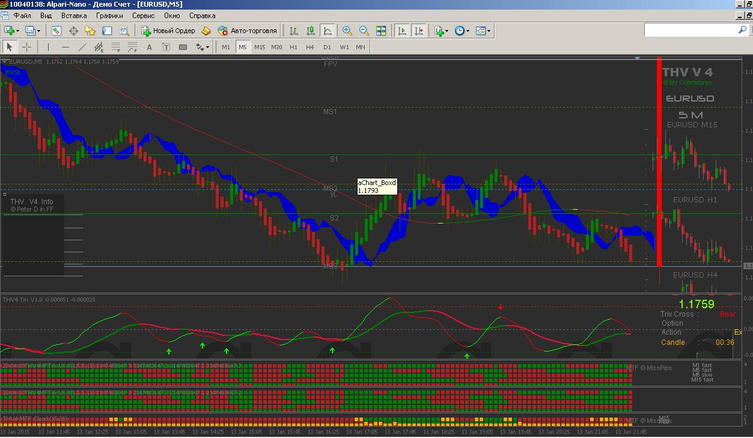Switch timeframe to H1
Image resolution: width=753 pixels, height=438 pixels.
coord(293,47)
